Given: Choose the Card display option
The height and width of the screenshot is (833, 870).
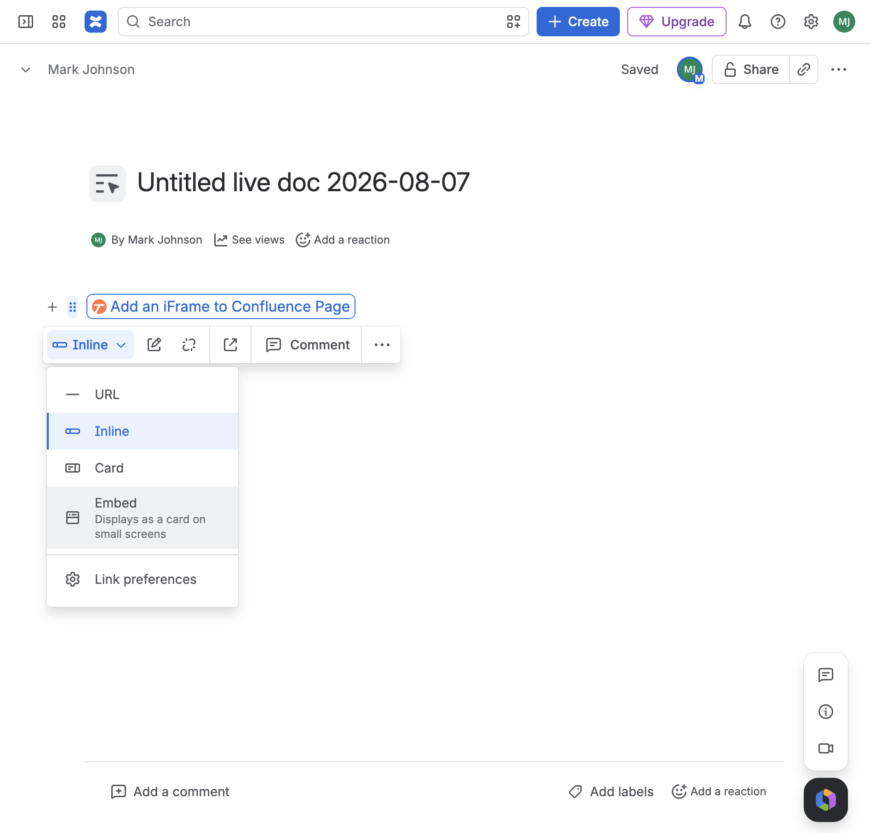Looking at the screenshot, I should [143, 468].
